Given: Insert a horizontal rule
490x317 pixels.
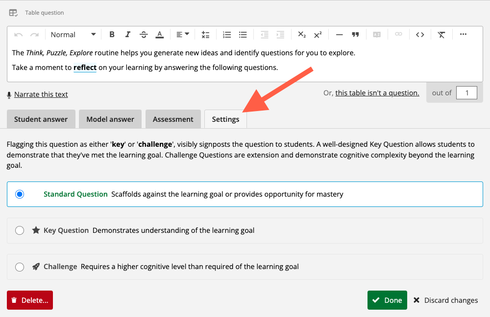Looking at the screenshot, I should [x=340, y=35].
